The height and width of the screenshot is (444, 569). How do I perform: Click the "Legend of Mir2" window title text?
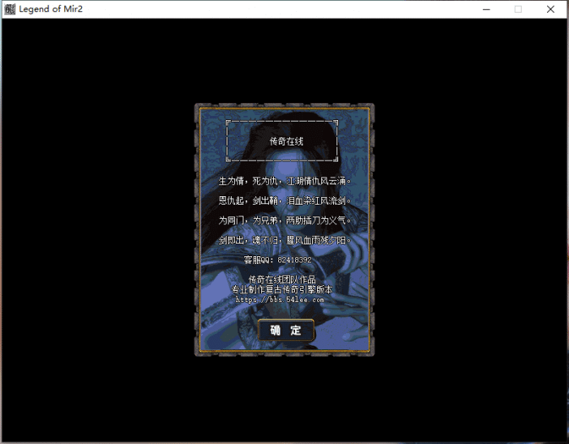(x=51, y=9)
